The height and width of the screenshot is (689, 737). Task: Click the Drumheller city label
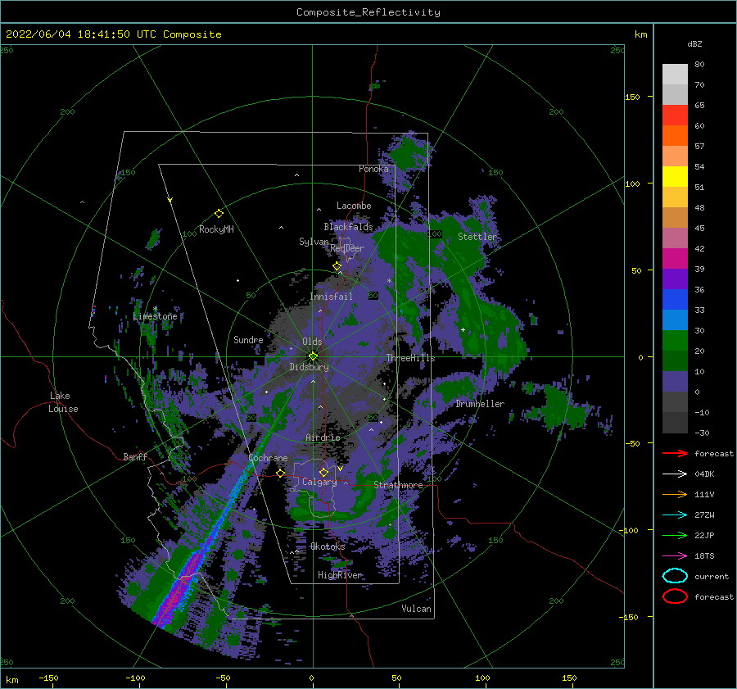480,404
